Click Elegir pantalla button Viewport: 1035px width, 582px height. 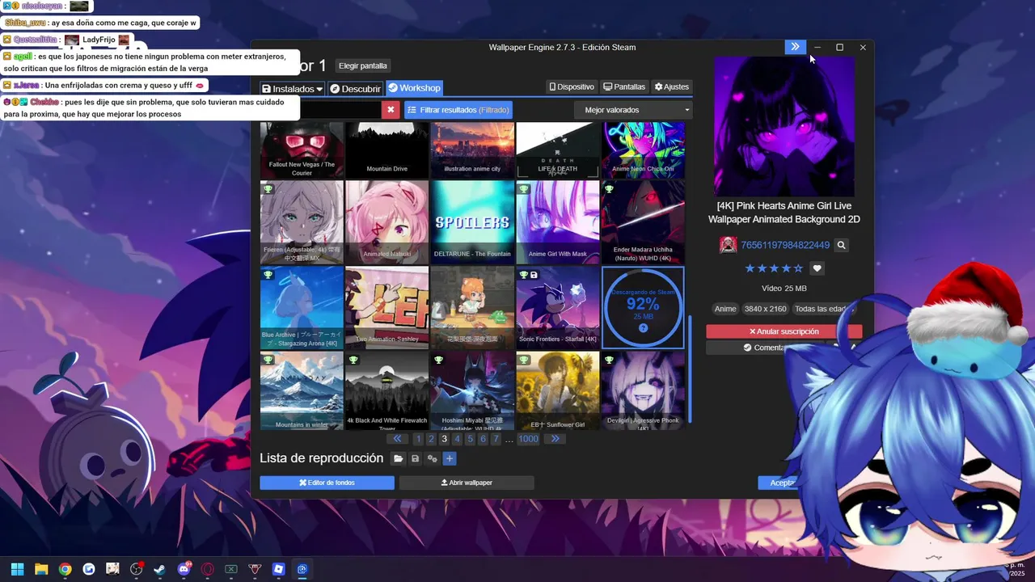(x=363, y=65)
